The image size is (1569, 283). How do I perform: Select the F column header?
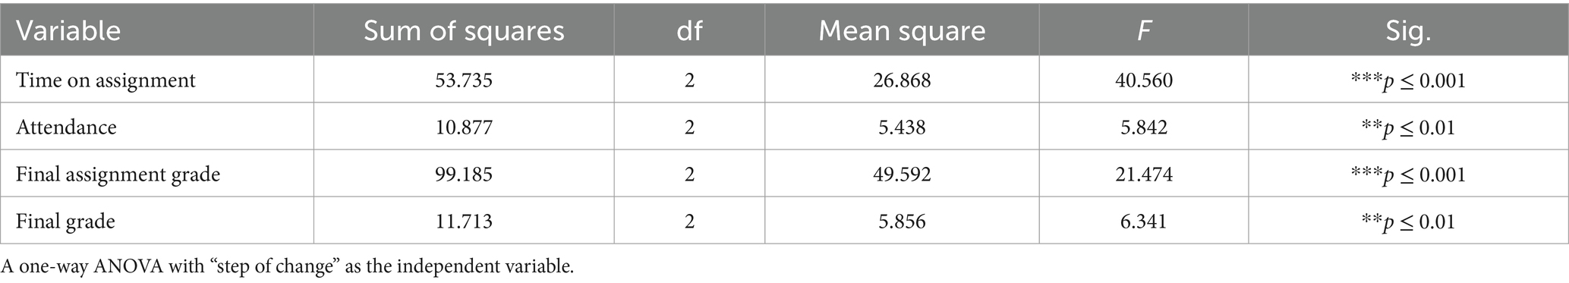pos(1144,30)
